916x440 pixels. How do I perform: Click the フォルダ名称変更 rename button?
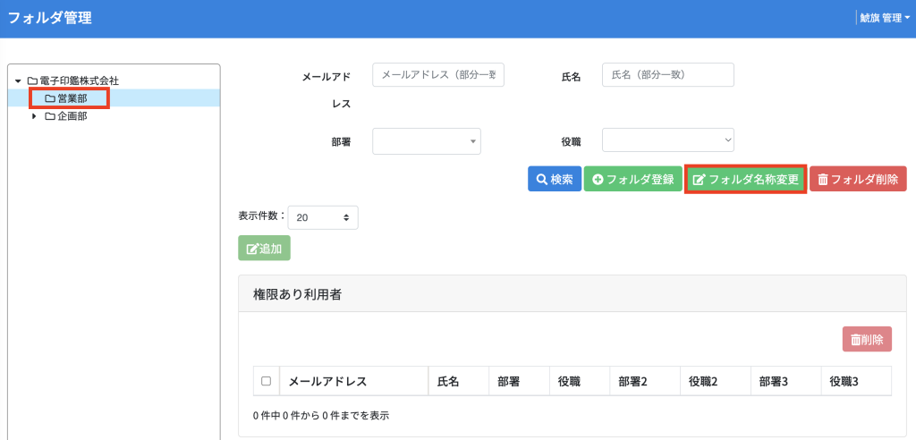click(745, 180)
